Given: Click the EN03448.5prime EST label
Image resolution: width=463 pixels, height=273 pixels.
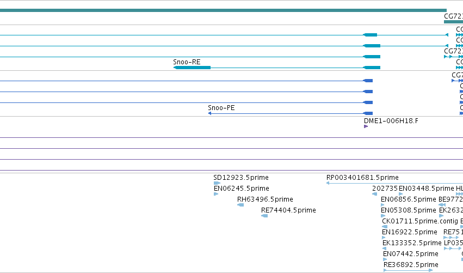Looking at the screenshot, I should pos(427,189).
